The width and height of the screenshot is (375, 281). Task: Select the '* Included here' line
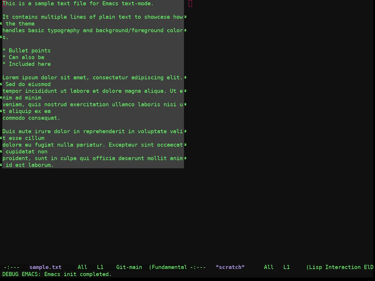click(27, 64)
